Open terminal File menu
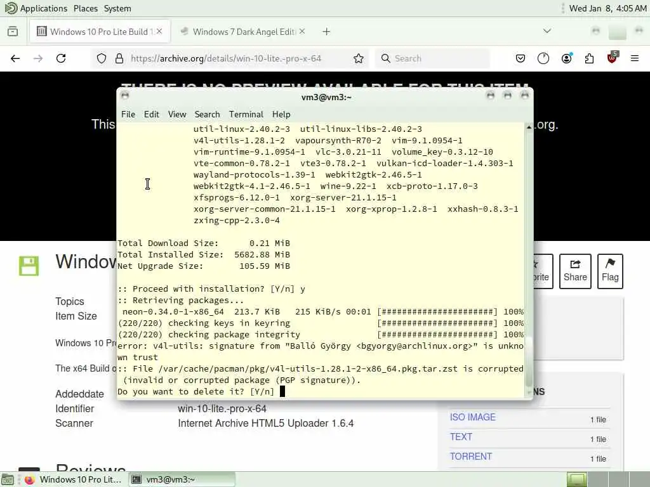The height and width of the screenshot is (487, 650). coord(128,114)
